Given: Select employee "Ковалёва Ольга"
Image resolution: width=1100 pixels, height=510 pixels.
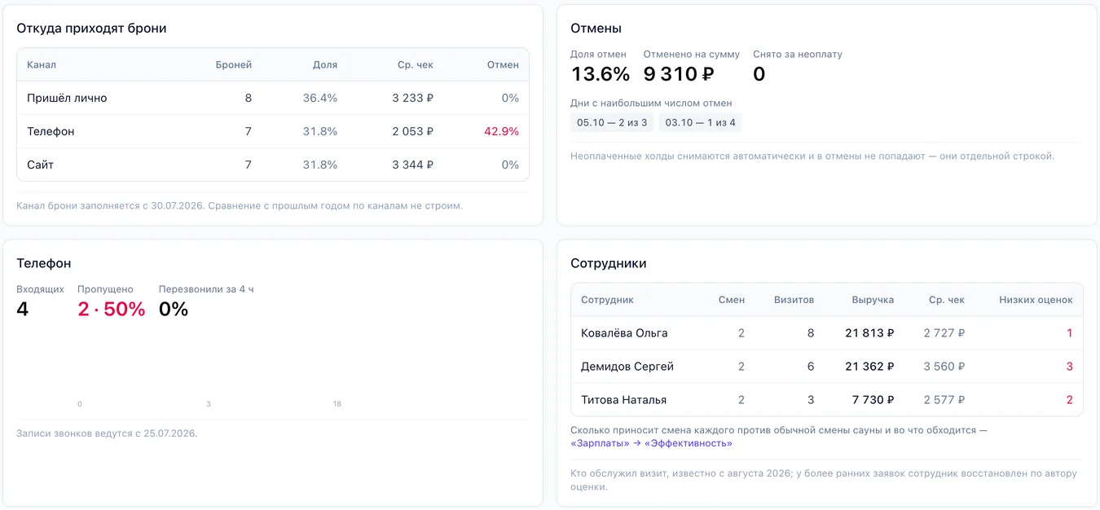Looking at the screenshot, I should pos(624,333).
